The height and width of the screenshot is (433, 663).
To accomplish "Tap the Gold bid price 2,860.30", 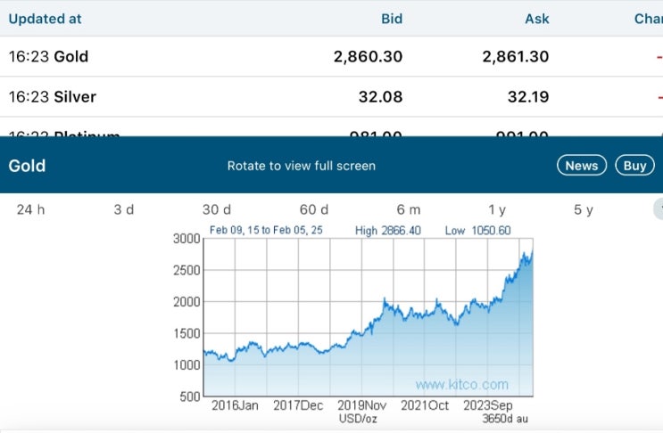I will click(368, 57).
